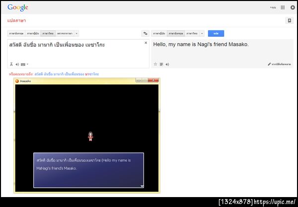Screen dimensions: 298x207
Task: Click the red แปลภาษา page title
Action: pyautogui.click(x=16, y=20)
